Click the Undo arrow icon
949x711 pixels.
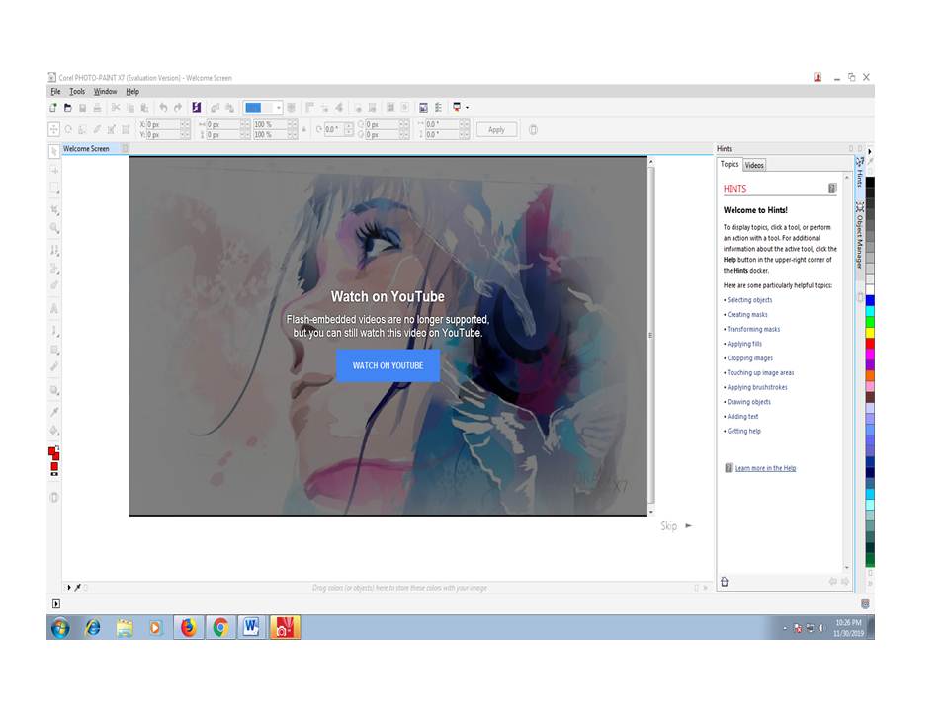tap(163, 108)
